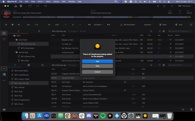195x121 pixels.
Task: Open Discord from the Dock
Action: click(89, 116)
